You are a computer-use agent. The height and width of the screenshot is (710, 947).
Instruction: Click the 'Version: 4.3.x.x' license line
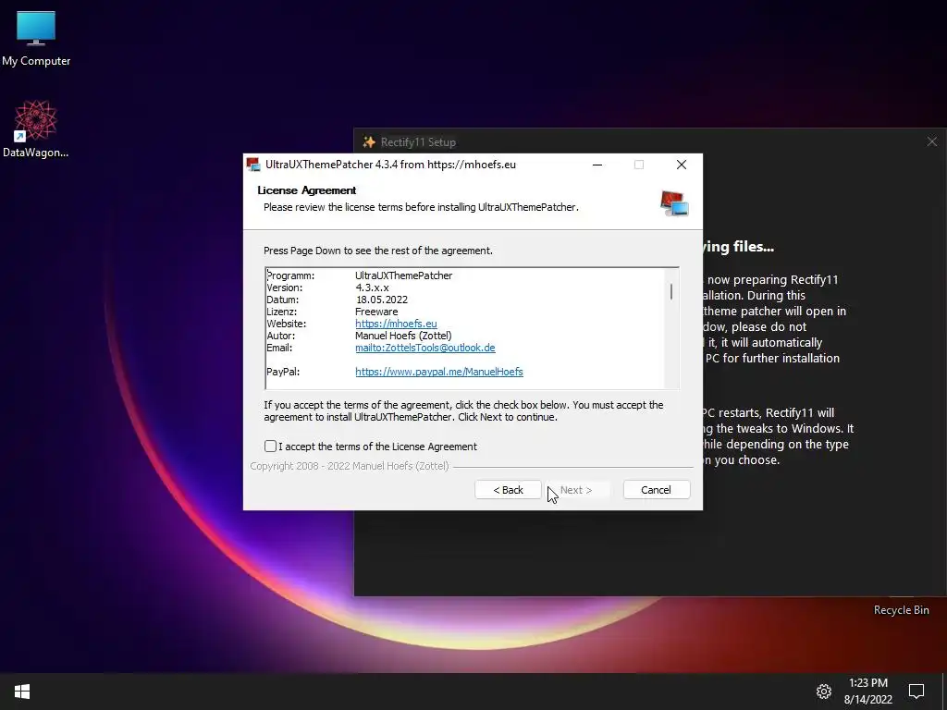click(x=327, y=288)
